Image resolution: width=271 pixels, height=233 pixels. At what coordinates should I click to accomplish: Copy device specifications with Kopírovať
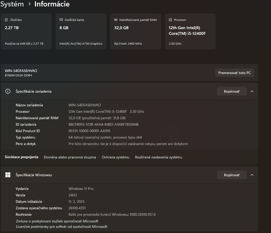232,91
